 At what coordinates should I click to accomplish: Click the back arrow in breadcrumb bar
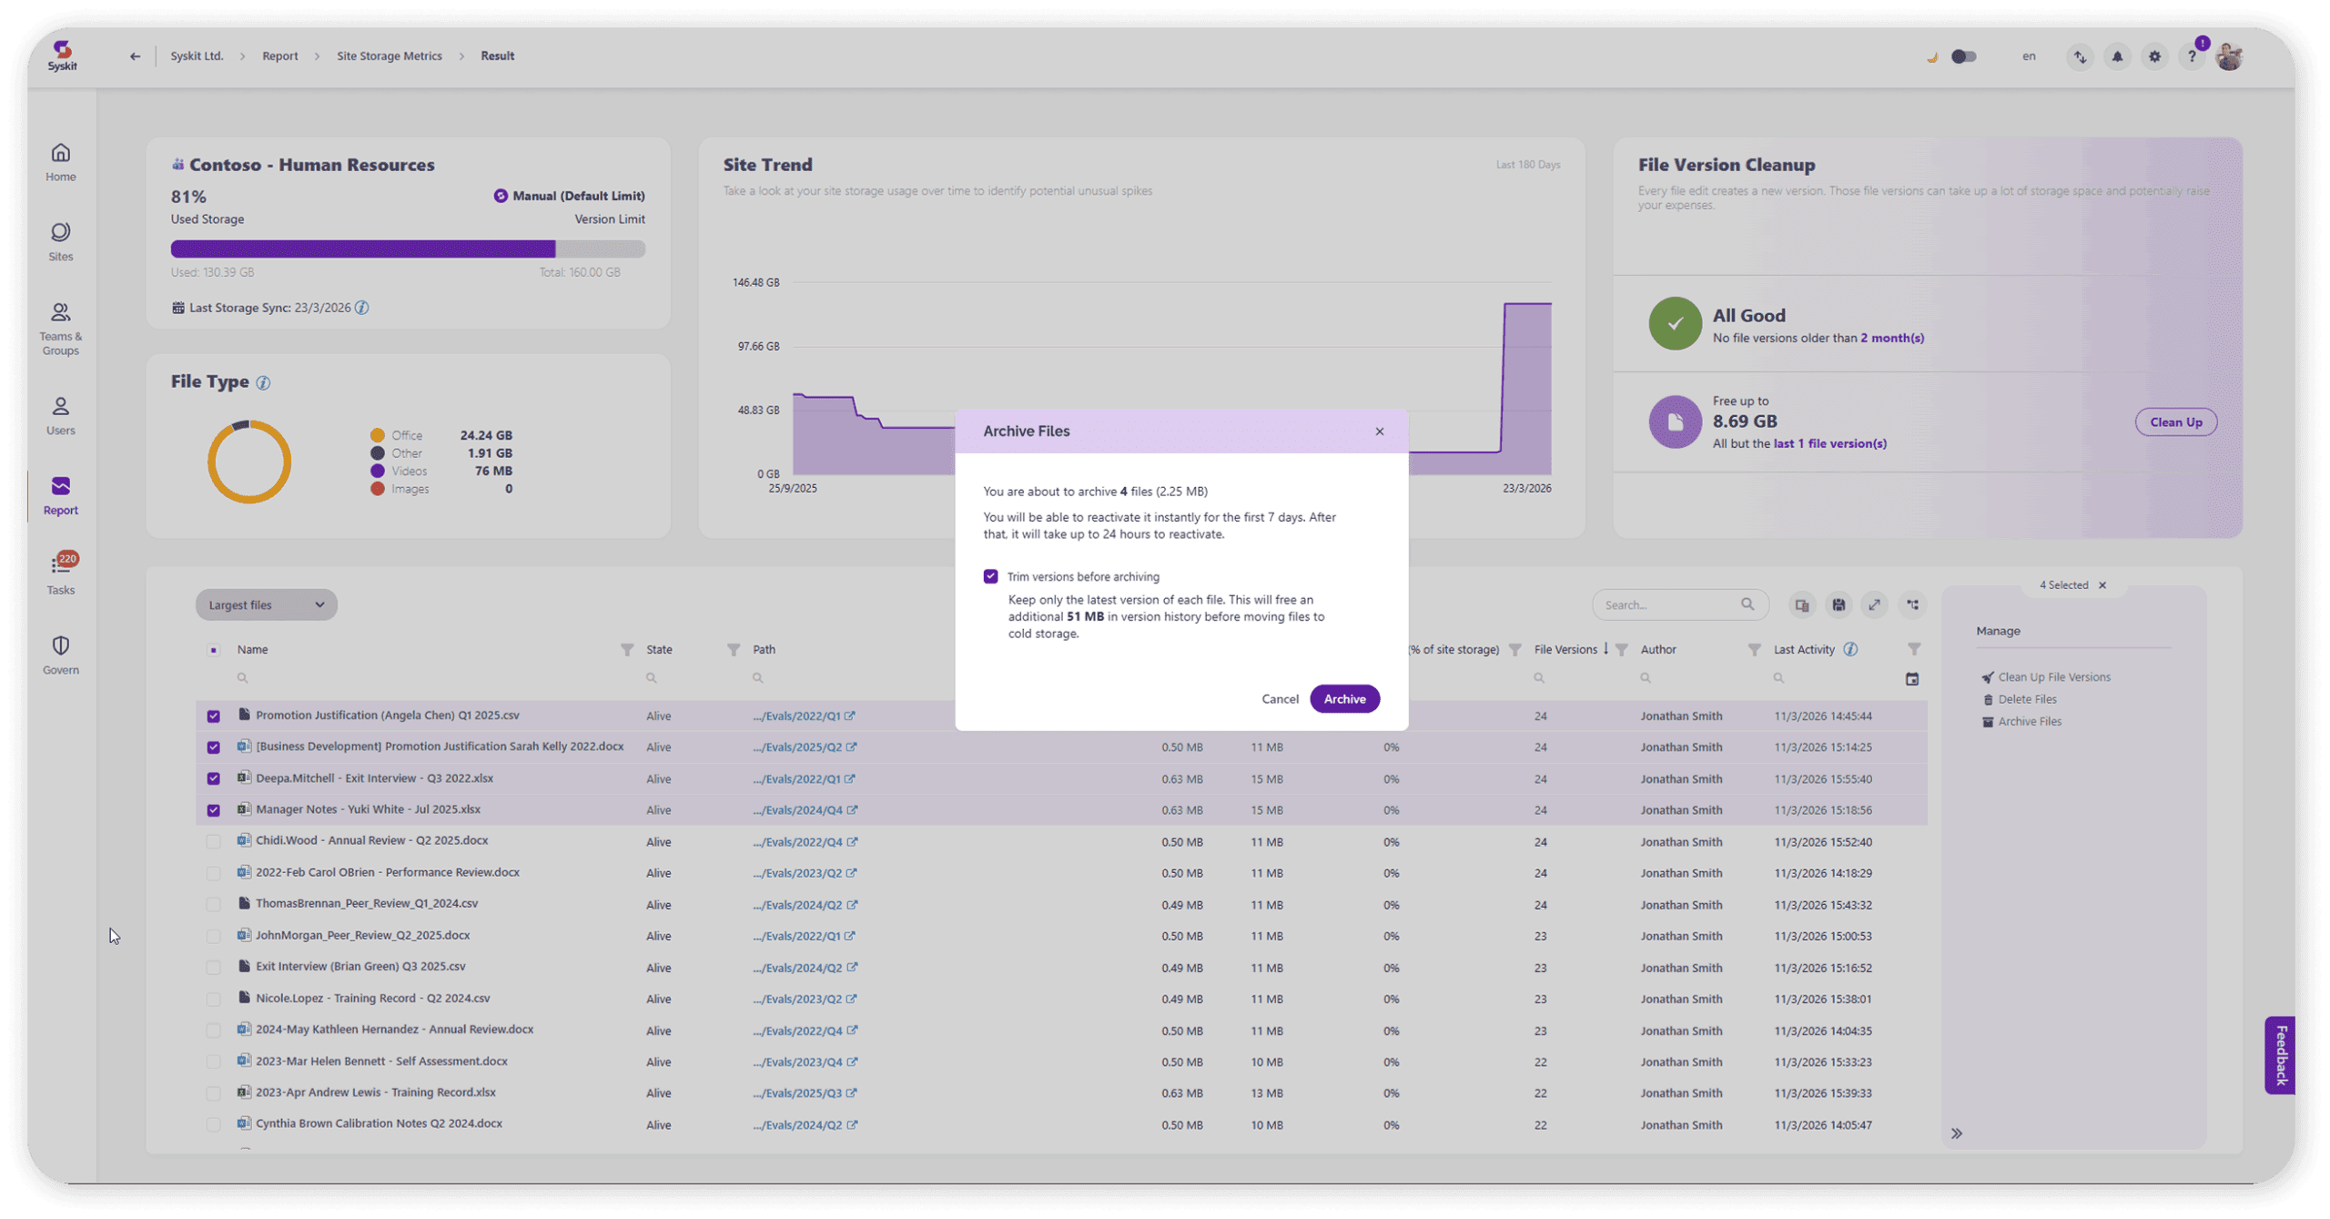point(135,56)
